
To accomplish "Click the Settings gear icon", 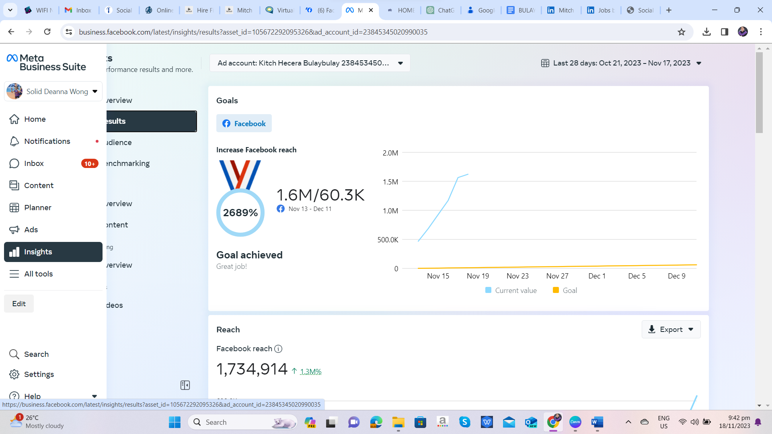I will (14, 375).
